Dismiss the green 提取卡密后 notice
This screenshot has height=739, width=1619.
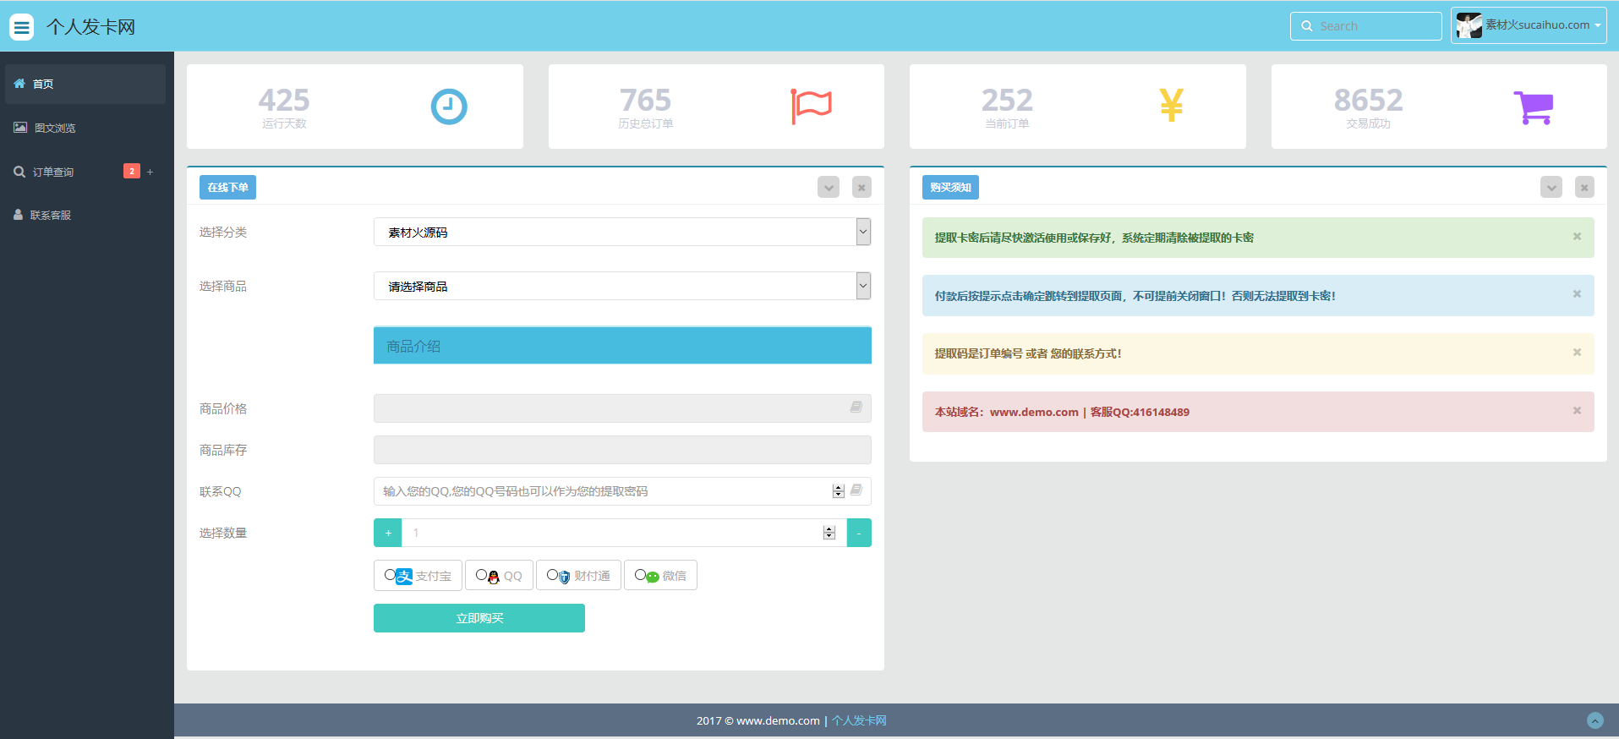click(1577, 237)
